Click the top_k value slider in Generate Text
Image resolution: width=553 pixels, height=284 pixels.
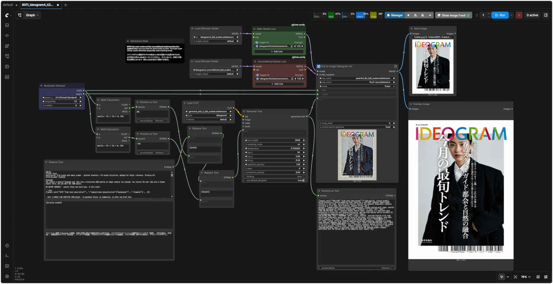pos(275,152)
